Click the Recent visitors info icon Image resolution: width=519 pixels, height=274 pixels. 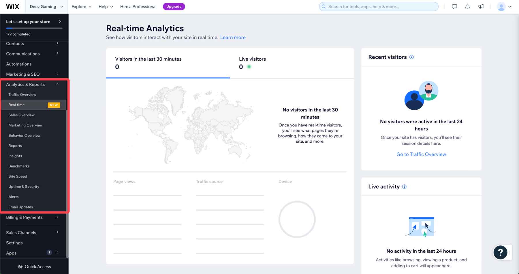tap(411, 57)
